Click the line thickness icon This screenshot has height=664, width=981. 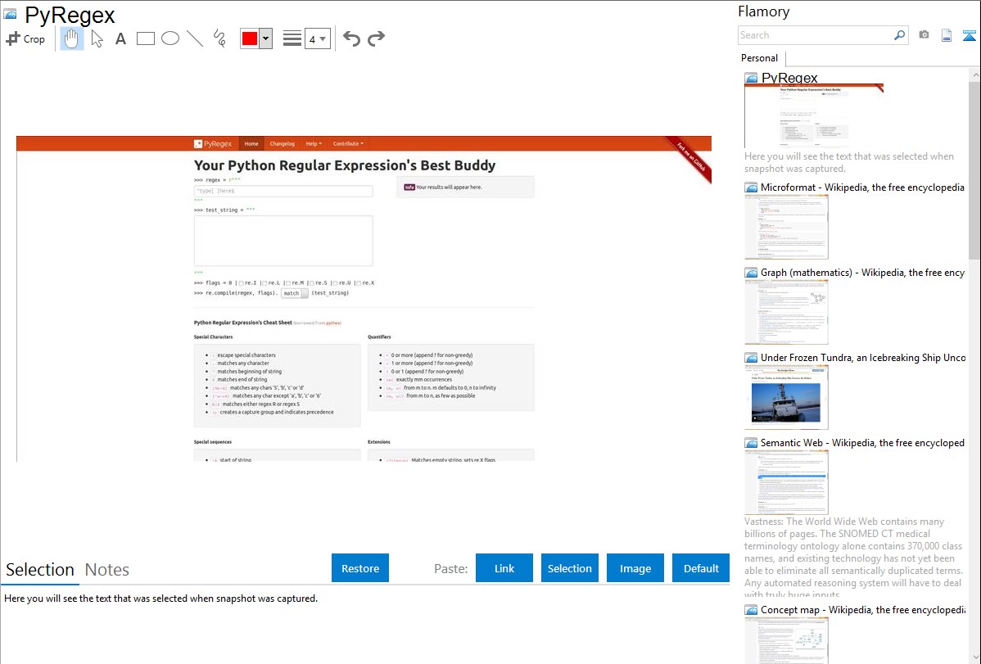[x=292, y=38]
